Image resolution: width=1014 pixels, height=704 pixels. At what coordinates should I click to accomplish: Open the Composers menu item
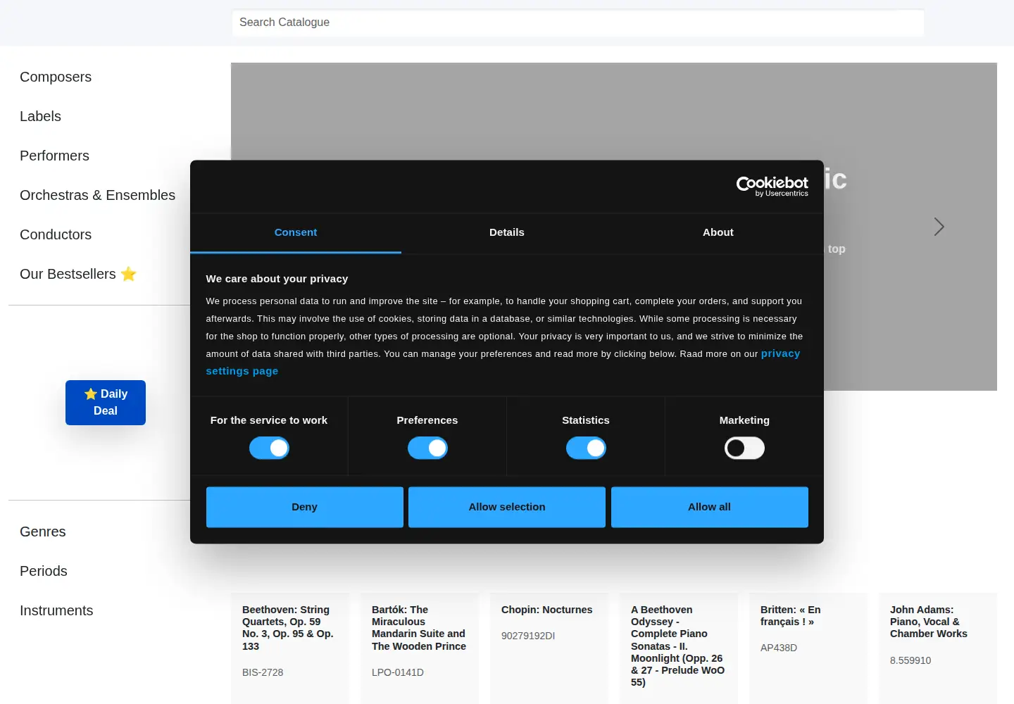tap(56, 77)
